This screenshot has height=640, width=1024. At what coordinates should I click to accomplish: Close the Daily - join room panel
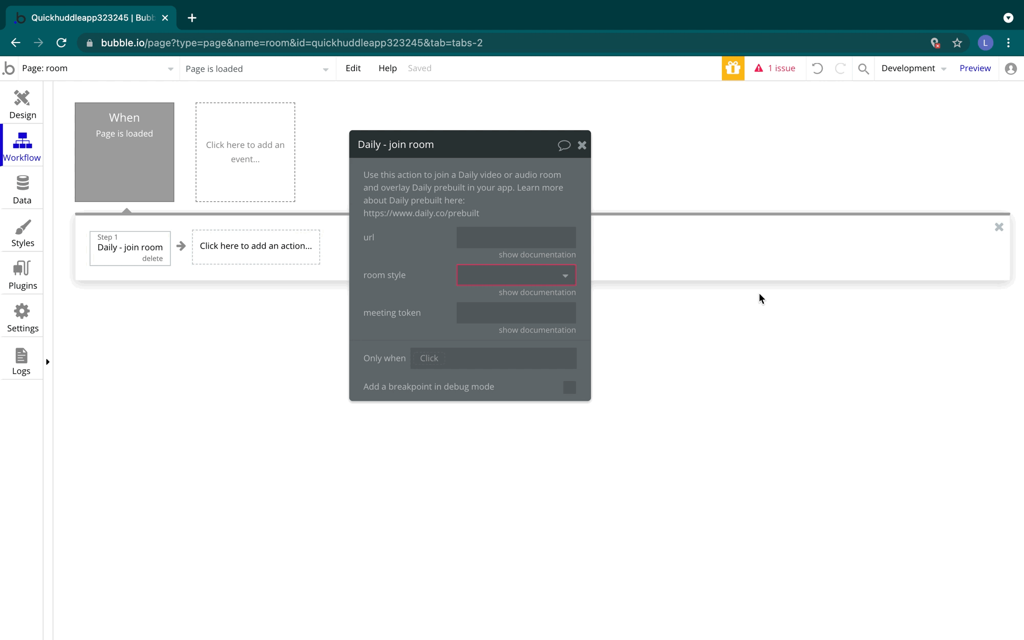(x=582, y=145)
